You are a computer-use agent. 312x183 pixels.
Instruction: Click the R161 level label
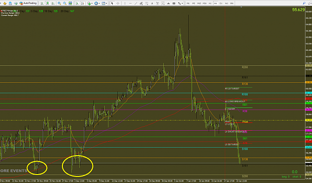(245, 77)
